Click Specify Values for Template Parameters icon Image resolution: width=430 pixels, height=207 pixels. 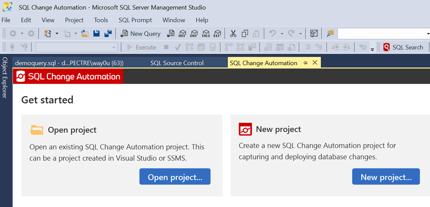point(363,47)
